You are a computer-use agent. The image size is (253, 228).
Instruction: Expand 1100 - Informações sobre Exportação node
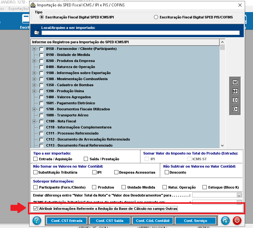[34, 73]
